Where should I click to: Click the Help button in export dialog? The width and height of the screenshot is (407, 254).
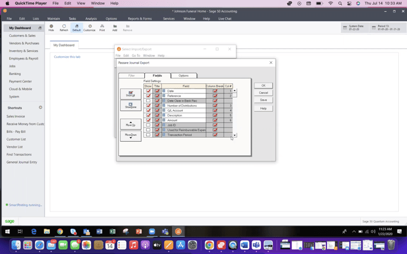pyautogui.click(x=263, y=108)
